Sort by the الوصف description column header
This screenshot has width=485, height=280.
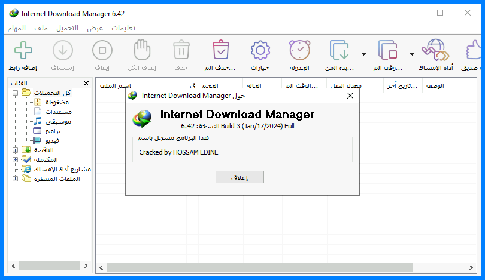coord(450,85)
